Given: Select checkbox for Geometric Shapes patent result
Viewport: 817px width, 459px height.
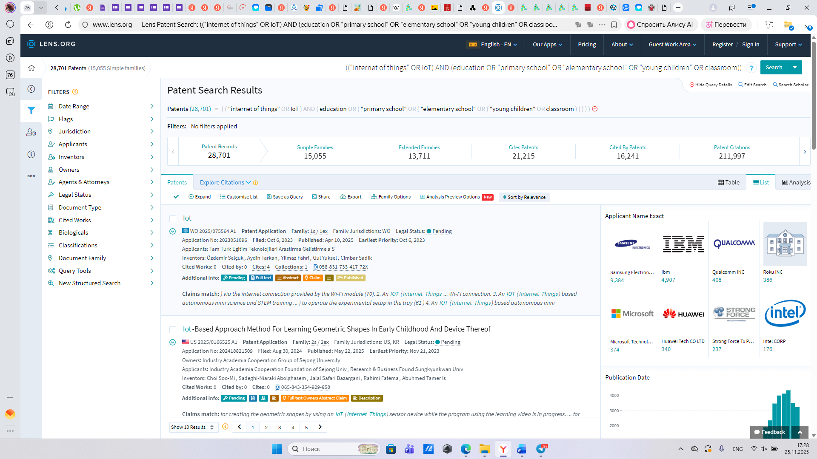Looking at the screenshot, I should coord(173,329).
